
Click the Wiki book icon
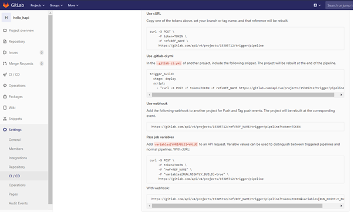[x=5, y=107]
